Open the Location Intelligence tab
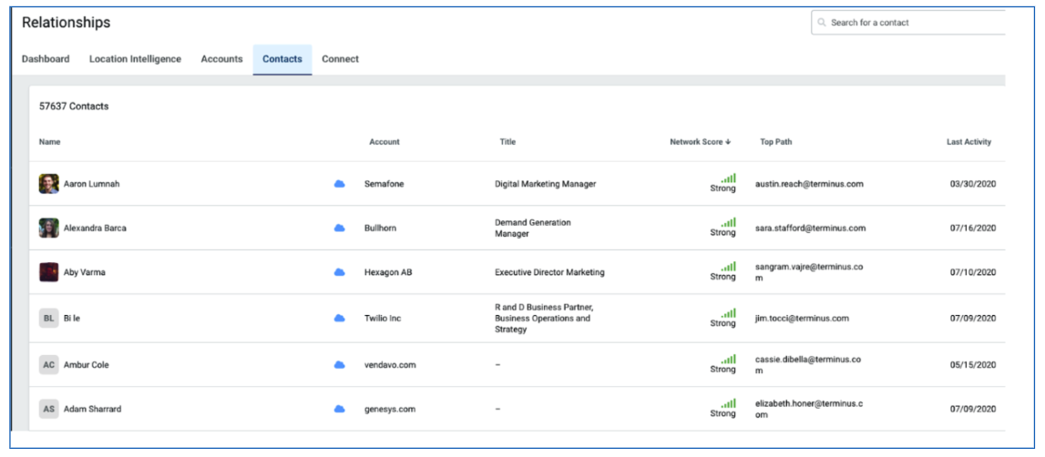This screenshot has width=1045, height=457. coord(135,58)
